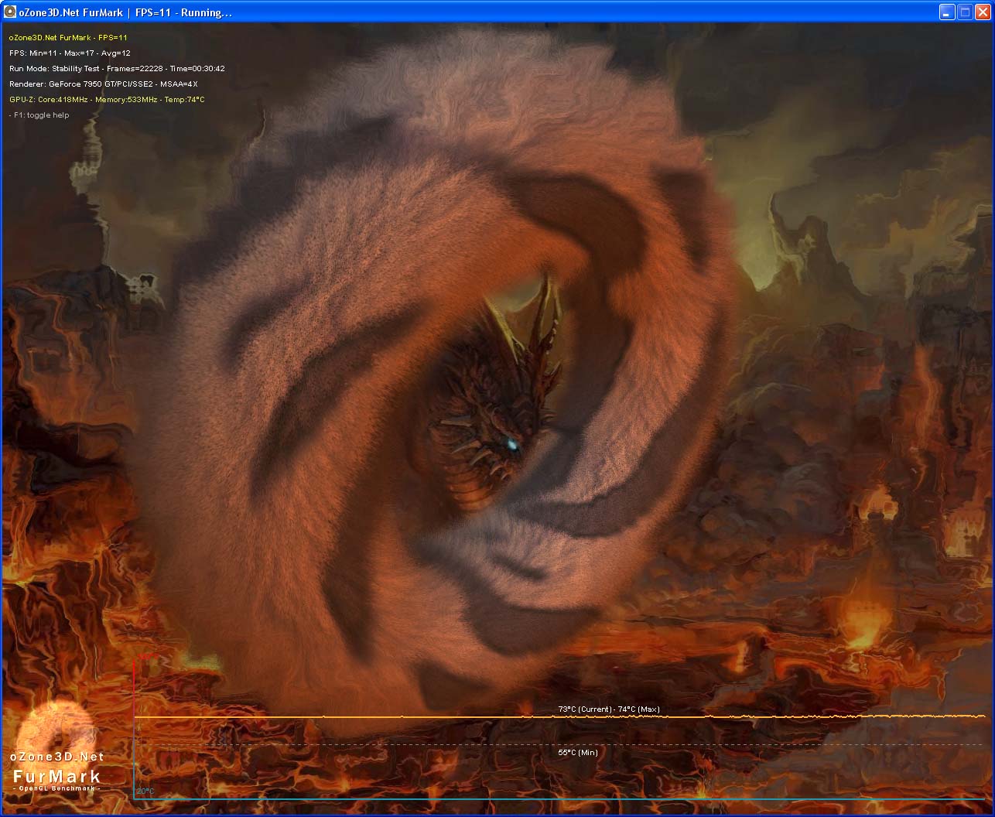995x817 pixels.
Task: Click the window title 'oZone3D.Net FurMark | FPS=11 - Running...'
Action: click(126, 12)
